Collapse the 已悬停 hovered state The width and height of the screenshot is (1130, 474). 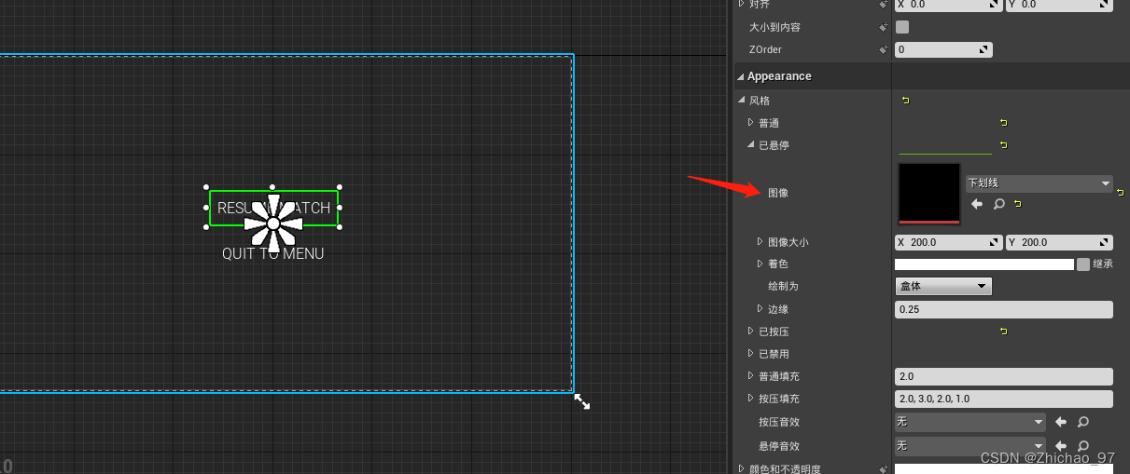(750, 144)
